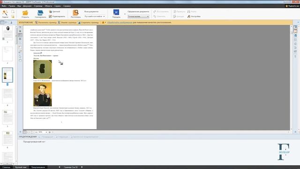This screenshot has height=169, width=300.
Task: Click the zoom out minus button
Action: click(36, 132)
